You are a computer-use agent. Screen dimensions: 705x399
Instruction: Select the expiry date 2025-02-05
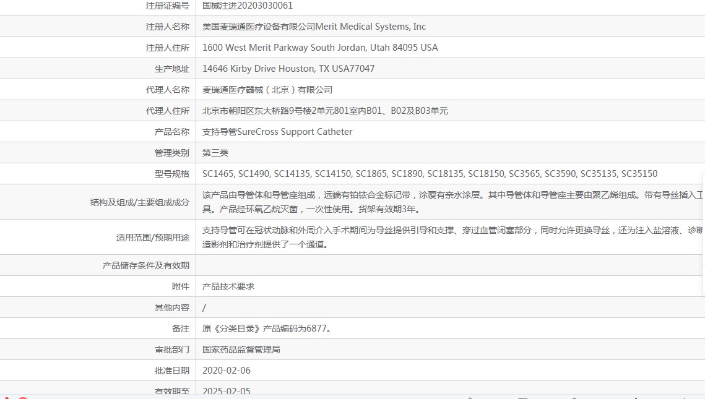point(226,391)
